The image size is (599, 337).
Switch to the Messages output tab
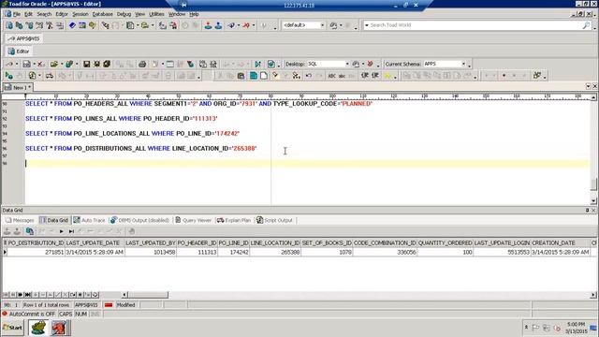20,221
